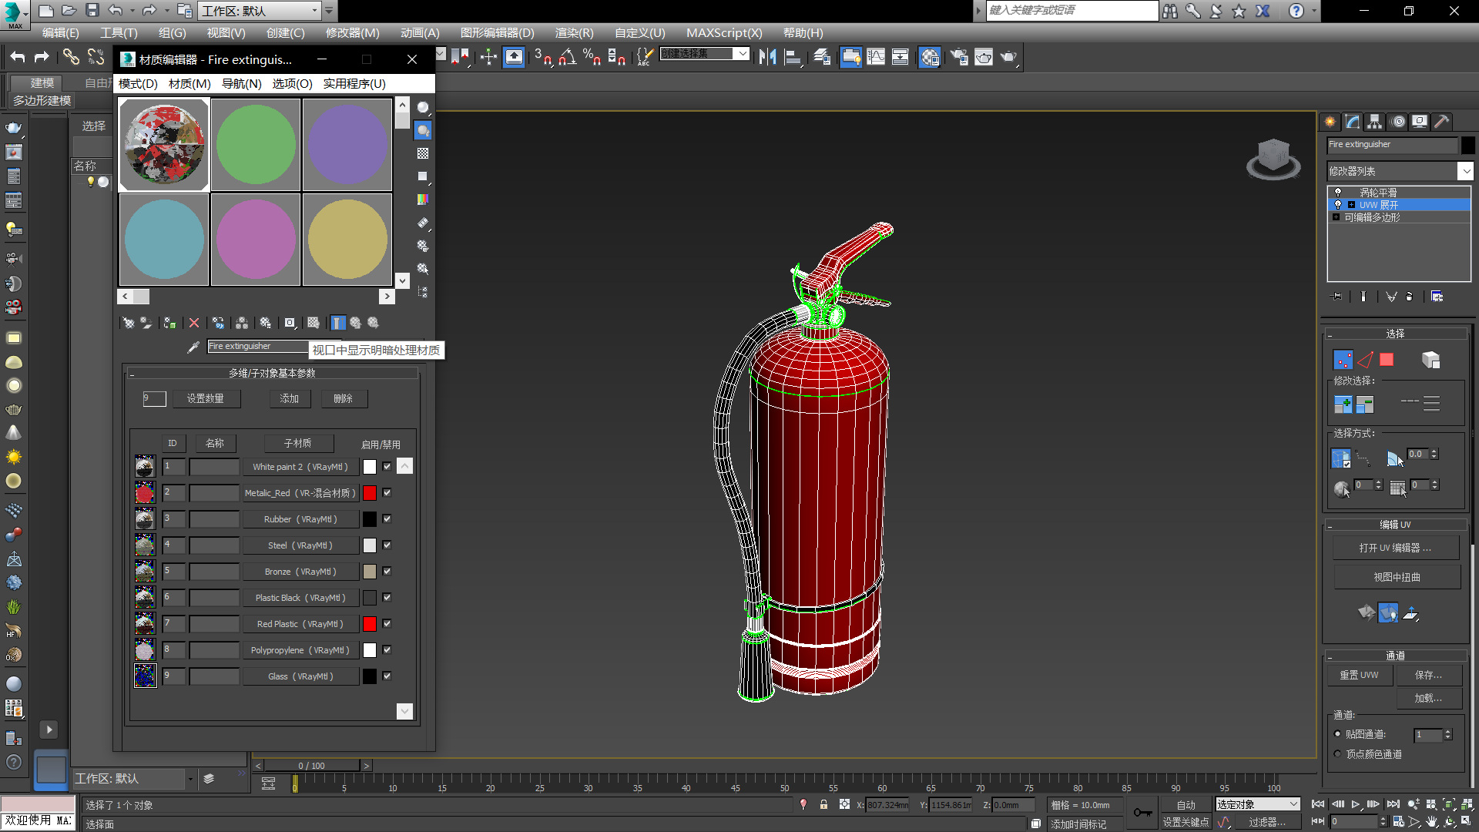The image size is (1479, 832).
Task: Disable the Plastic Black sub-material checkbox
Action: [387, 598]
